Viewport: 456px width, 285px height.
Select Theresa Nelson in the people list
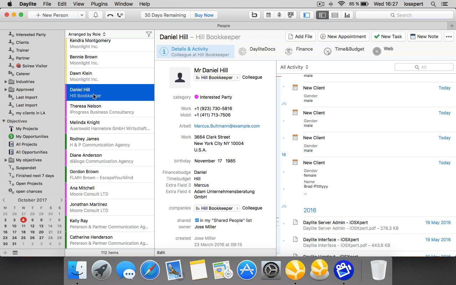click(110, 109)
